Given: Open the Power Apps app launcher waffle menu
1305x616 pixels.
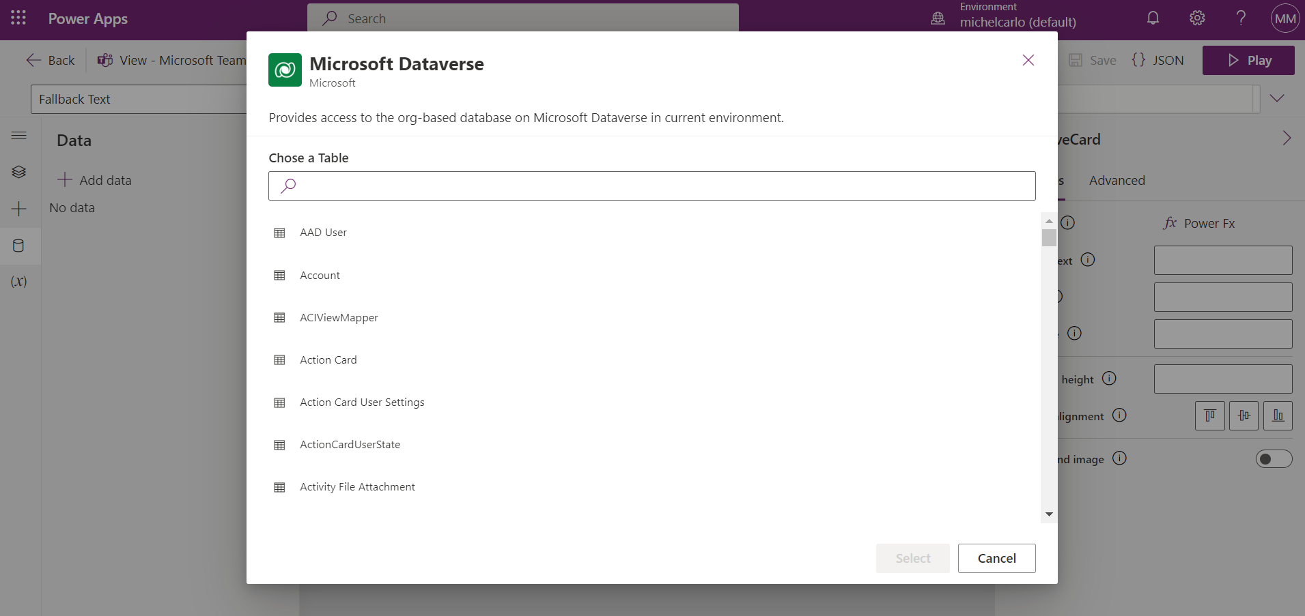Looking at the screenshot, I should (x=18, y=18).
